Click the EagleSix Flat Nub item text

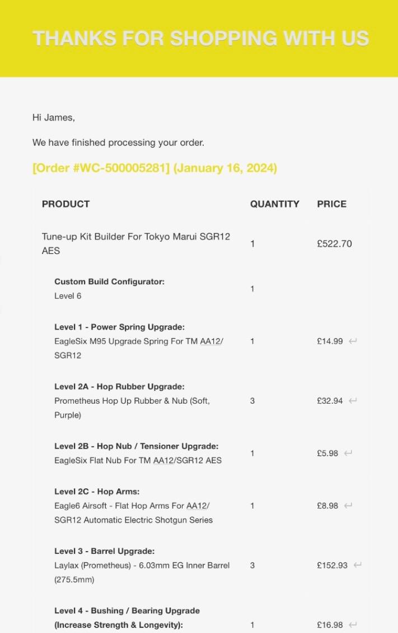coord(138,460)
